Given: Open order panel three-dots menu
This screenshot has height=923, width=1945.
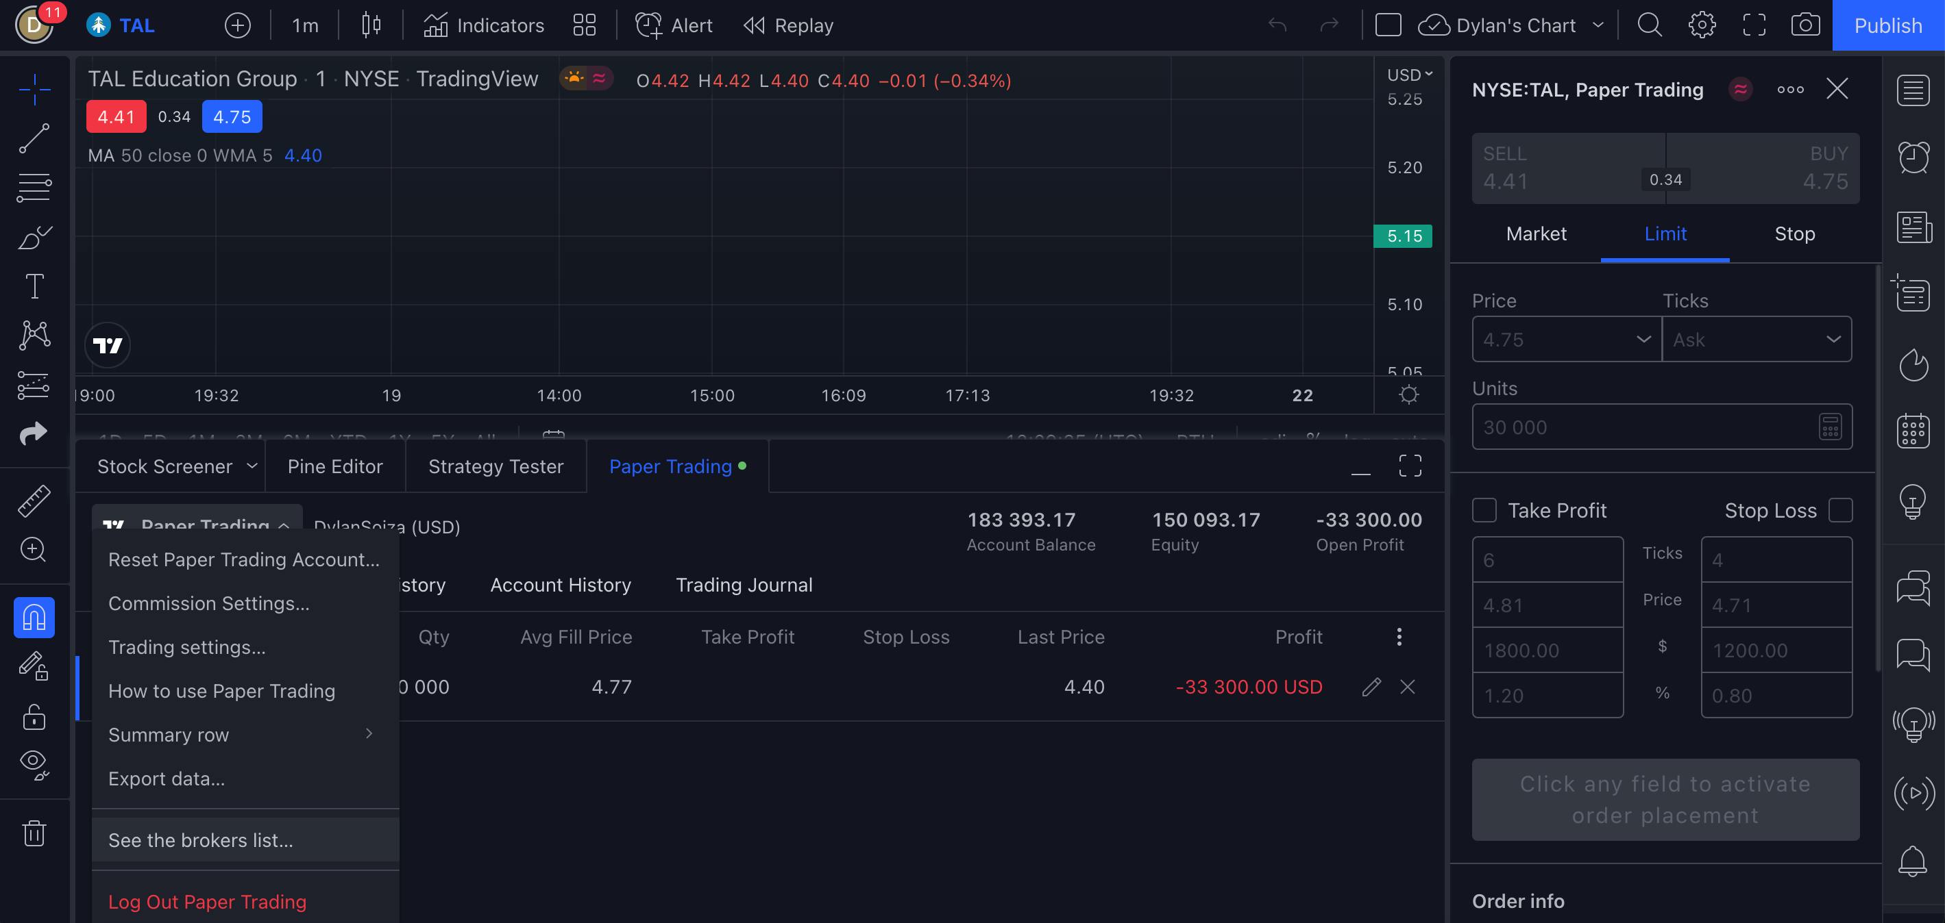Looking at the screenshot, I should coord(1790,89).
